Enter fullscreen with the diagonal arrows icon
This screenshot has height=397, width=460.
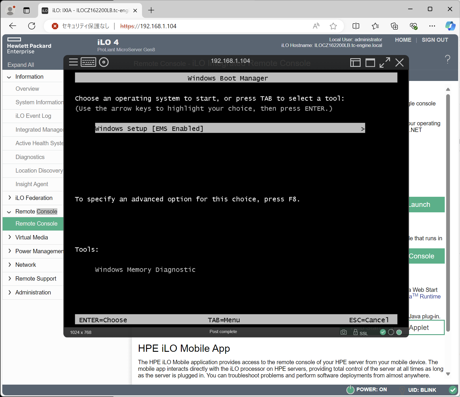point(385,63)
